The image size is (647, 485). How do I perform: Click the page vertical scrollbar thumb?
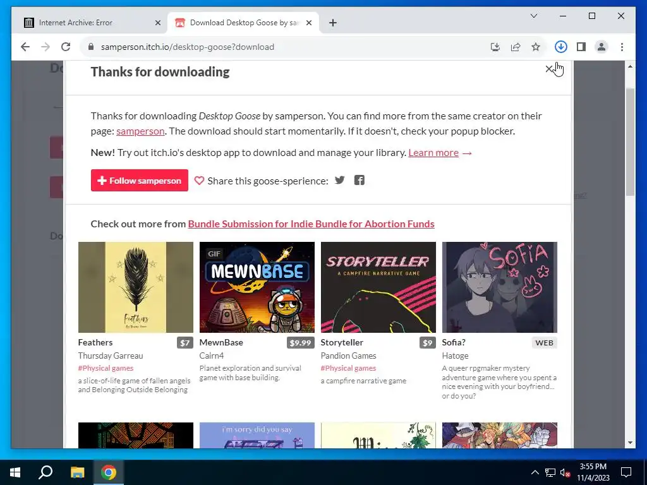(x=630, y=141)
